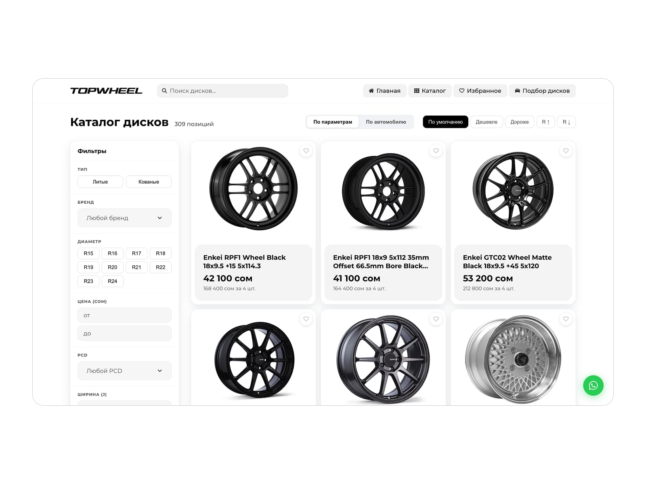Click title Enkei RPF1 18x9 5x112 35mm
Screen dimensions: 646x484
(x=381, y=262)
